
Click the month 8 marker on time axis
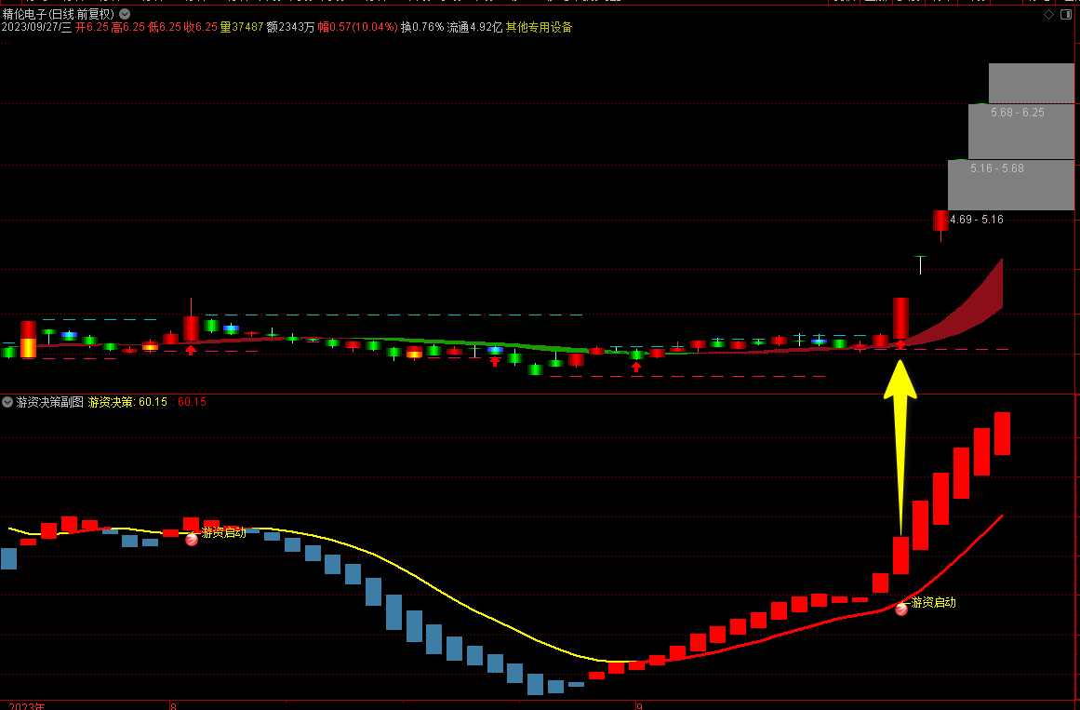pyautogui.click(x=174, y=705)
